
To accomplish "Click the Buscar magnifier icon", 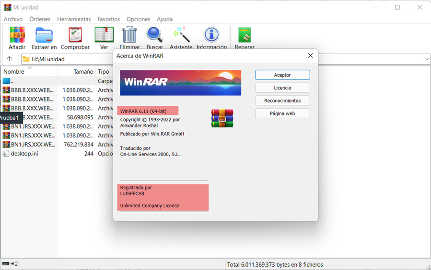I will coord(155,34).
